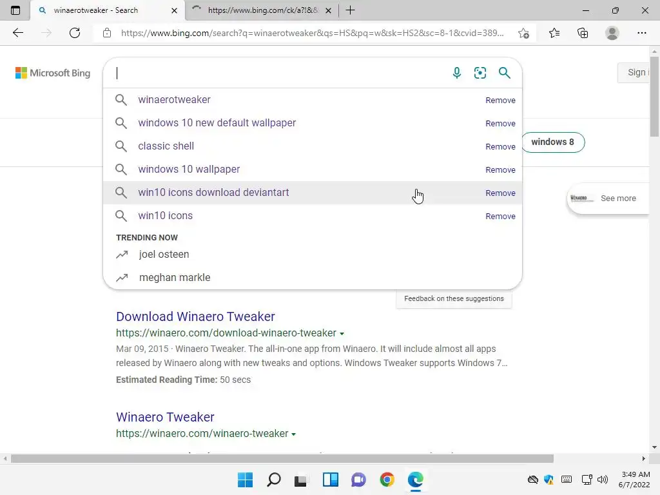The width and height of the screenshot is (660, 495).
Task: Remove win10 icons download deviantart suggestion
Action: tap(500, 193)
